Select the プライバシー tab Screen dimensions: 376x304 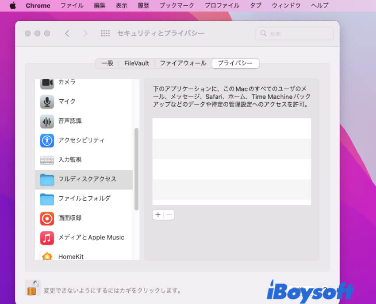click(235, 64)
